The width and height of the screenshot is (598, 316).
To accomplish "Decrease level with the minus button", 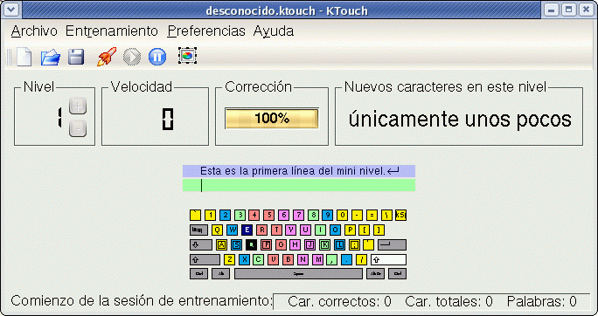I will click(x=78, y=129).
